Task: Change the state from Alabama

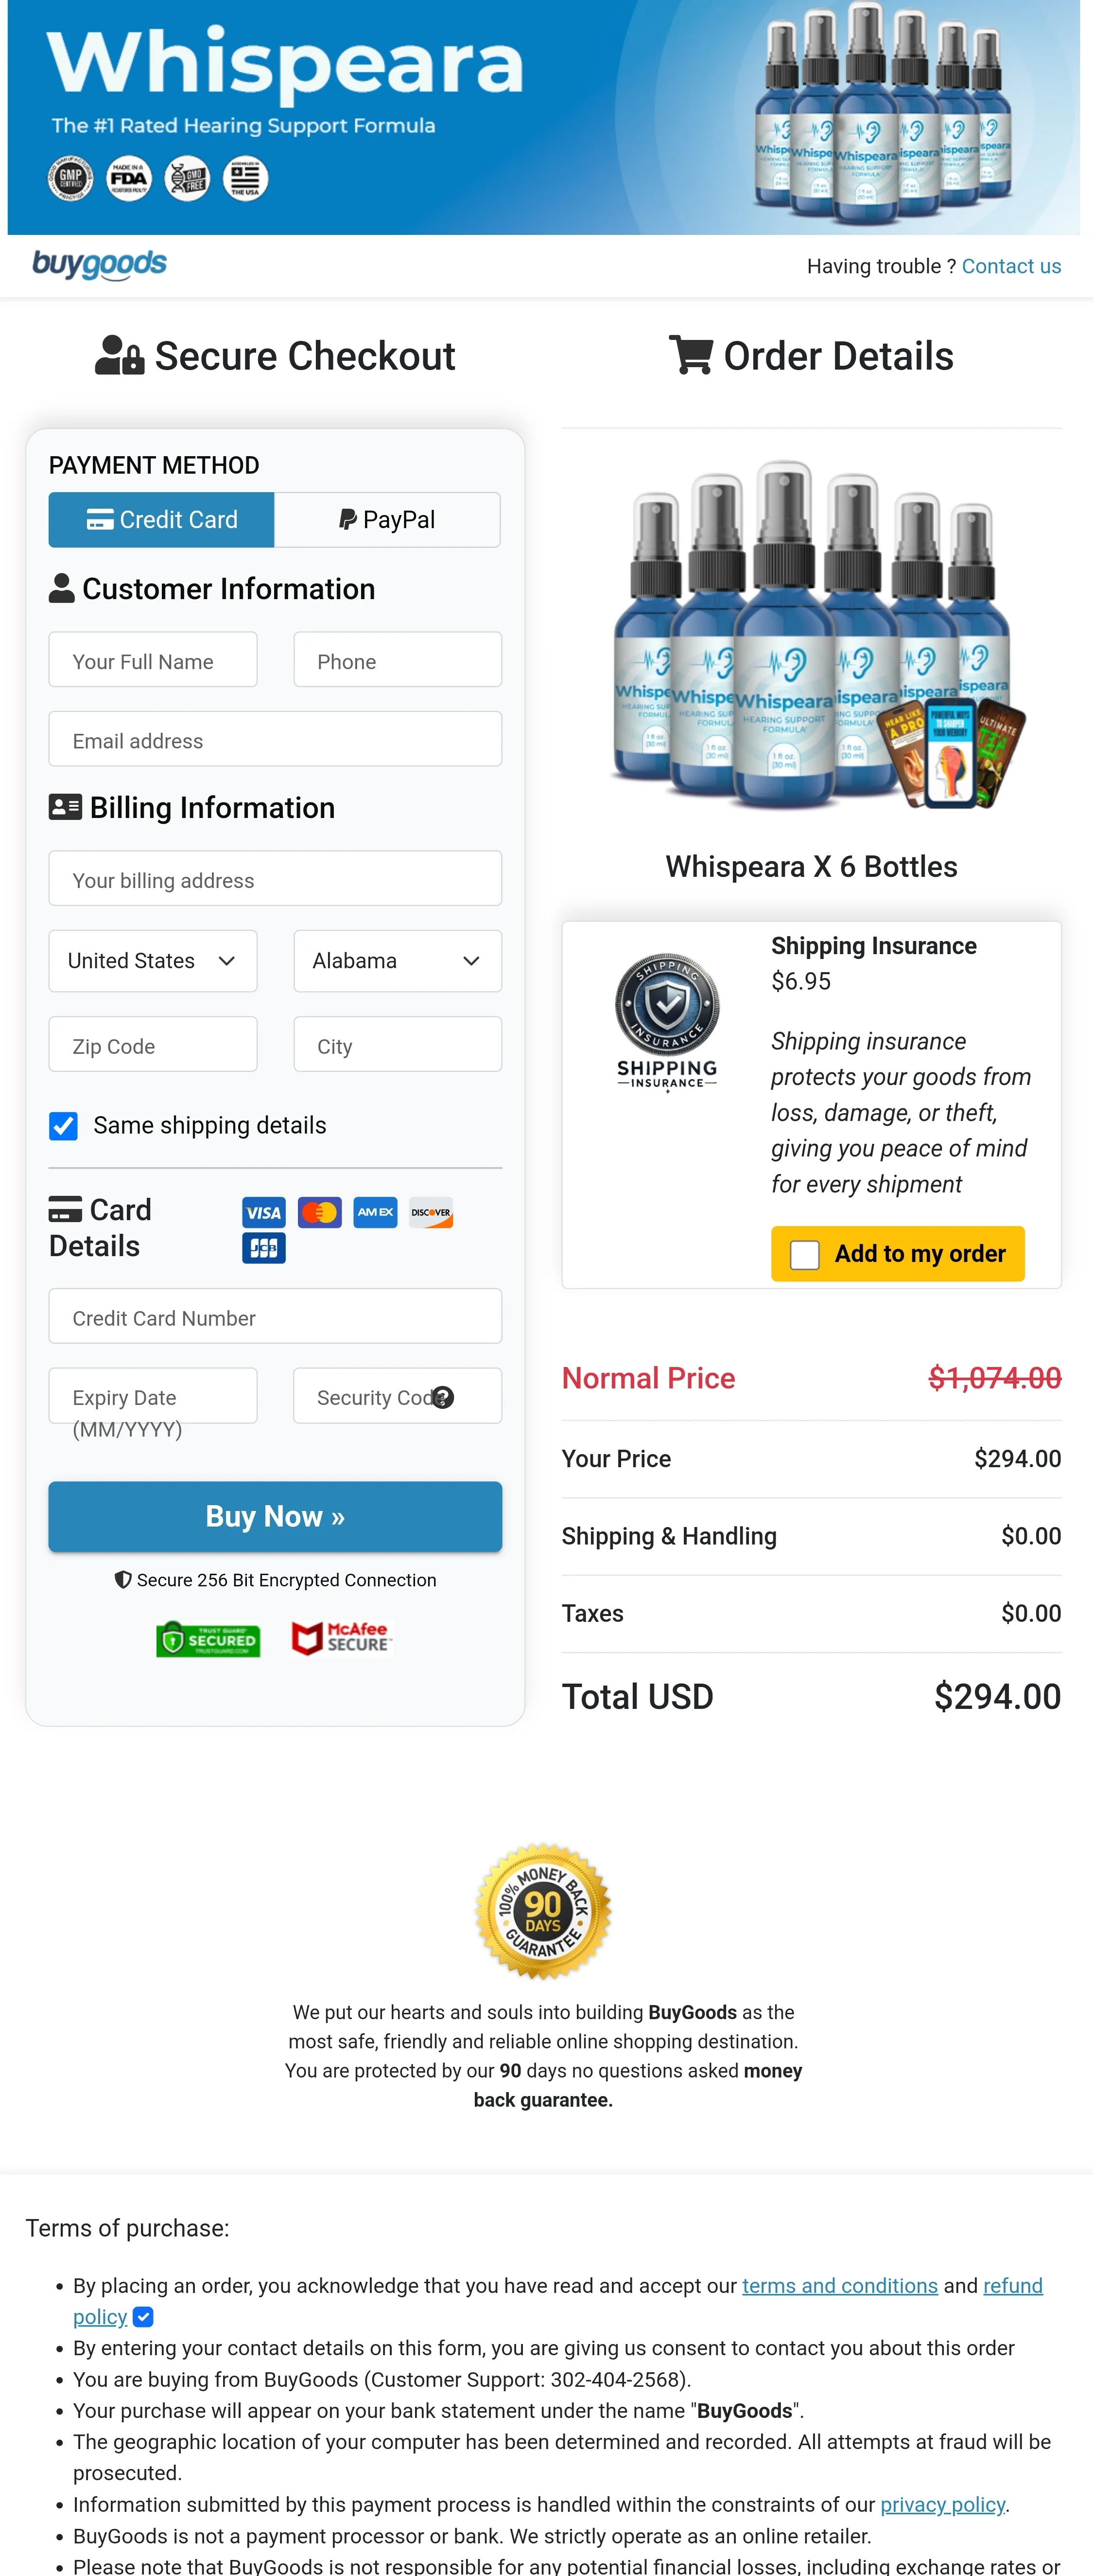Action: [397, 961]
